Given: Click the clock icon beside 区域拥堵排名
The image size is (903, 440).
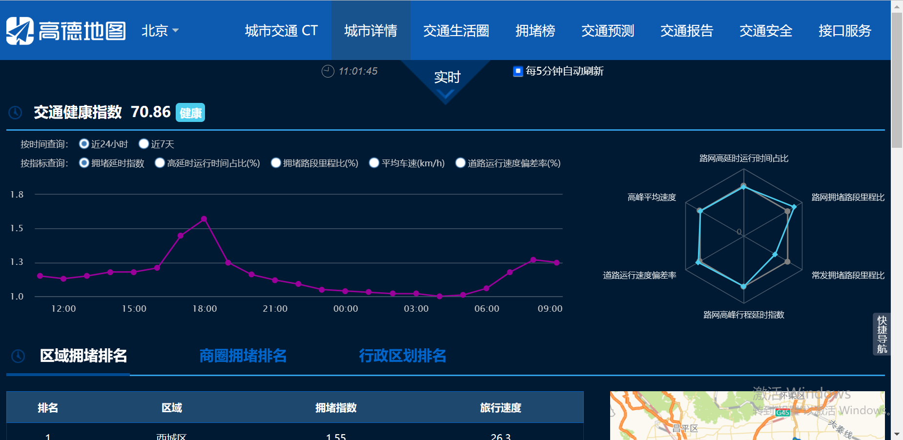Looking at the screenshot, I should (18, 356).
